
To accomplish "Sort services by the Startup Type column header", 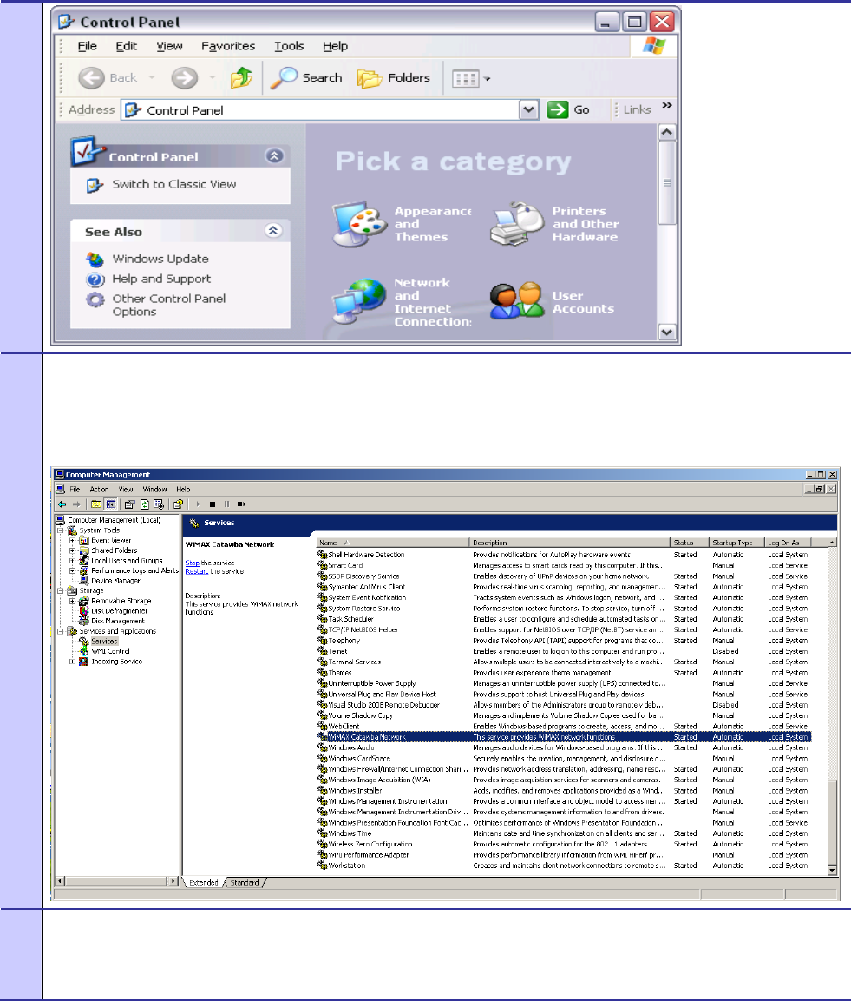I will click(x=736, y=543).
